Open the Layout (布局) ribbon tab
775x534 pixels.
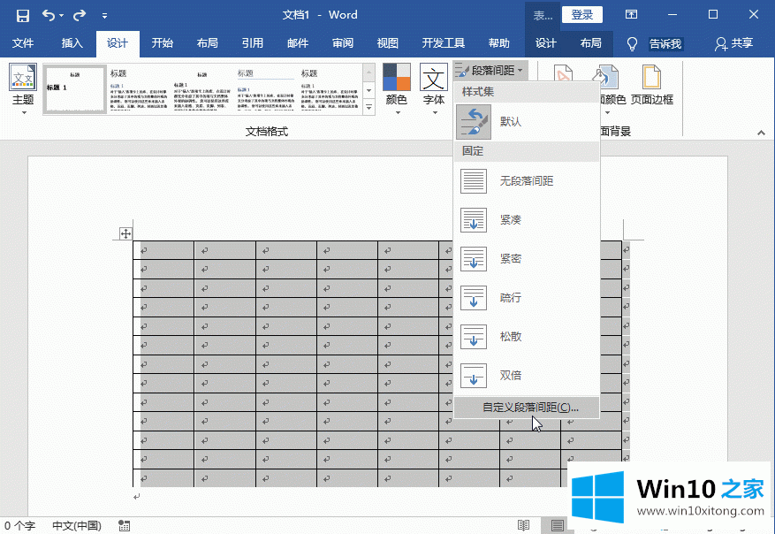point(208,43)
